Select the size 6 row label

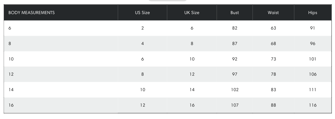coord(10,28)
